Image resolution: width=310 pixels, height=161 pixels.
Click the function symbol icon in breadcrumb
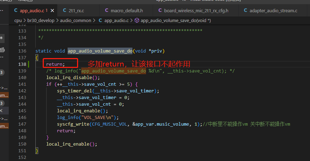point(137,20)
